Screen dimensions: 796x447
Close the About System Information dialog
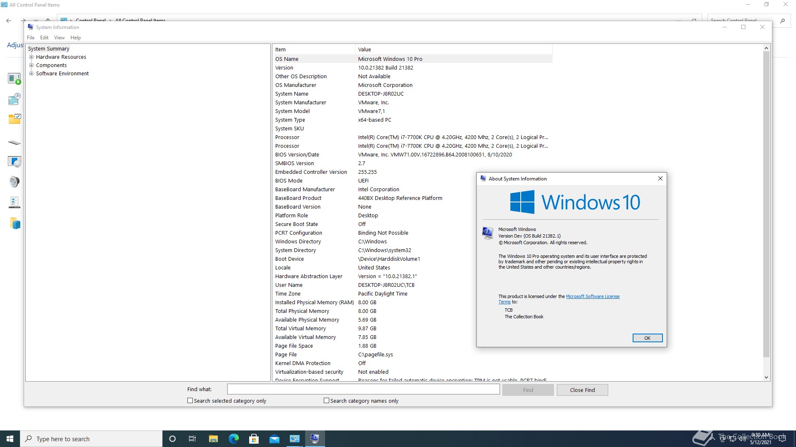[x=660, y=178]
